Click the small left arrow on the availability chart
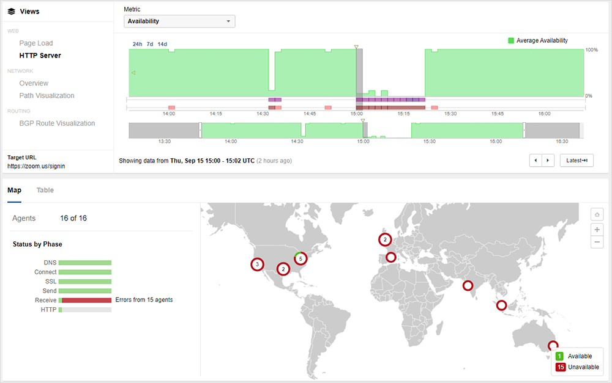 (x=133, y=73)
